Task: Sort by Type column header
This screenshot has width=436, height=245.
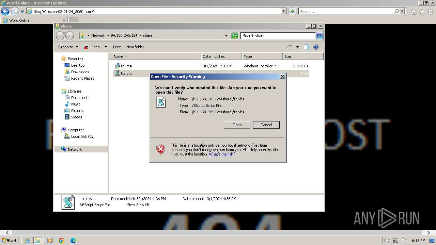Action: pyautogui.click(x=262, y=56)
